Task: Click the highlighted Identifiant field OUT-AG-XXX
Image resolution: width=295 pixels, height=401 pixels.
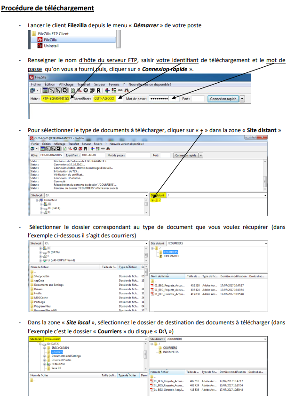Action: 104,99
